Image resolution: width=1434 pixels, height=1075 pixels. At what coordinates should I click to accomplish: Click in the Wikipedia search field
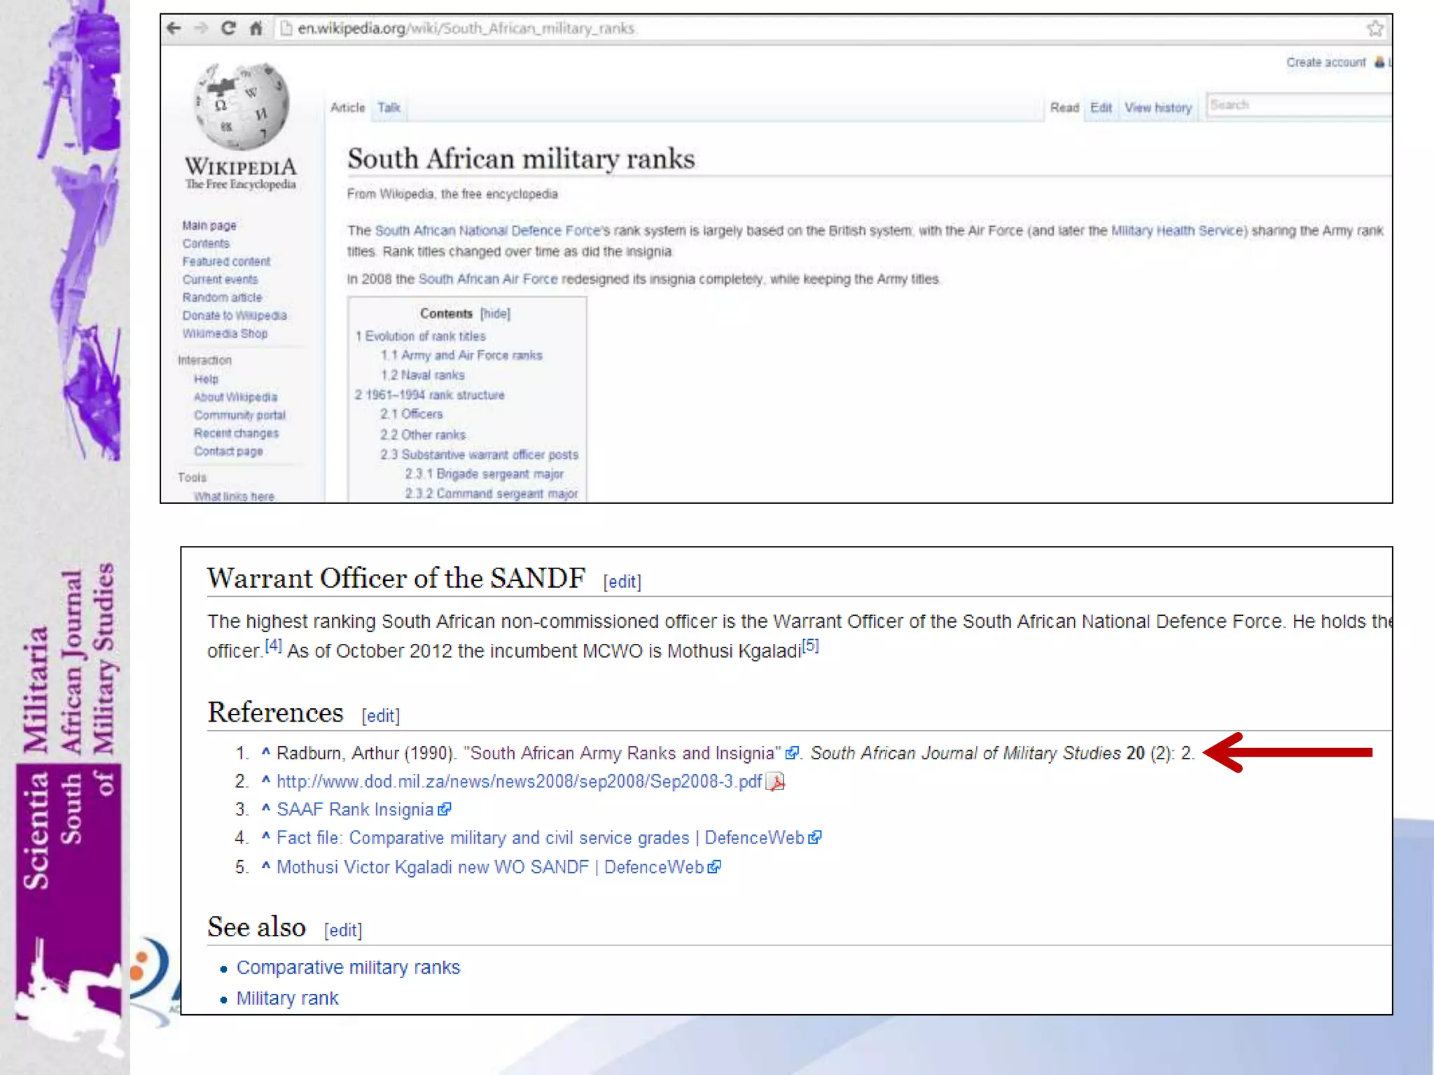1295,105
